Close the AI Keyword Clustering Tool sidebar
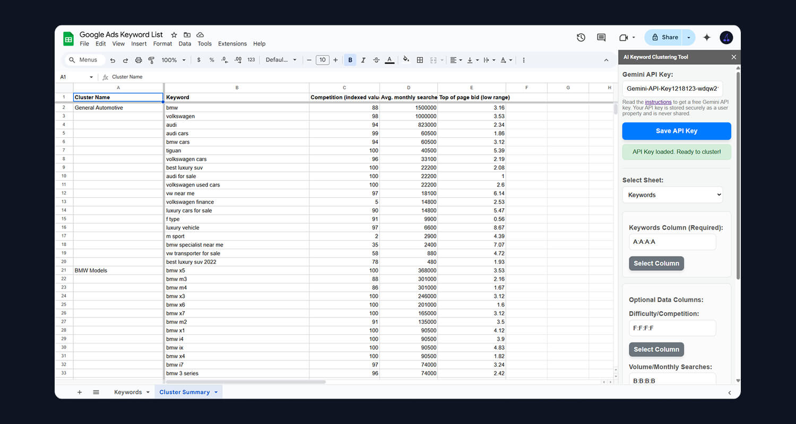This screenshot has height=424, width=796. click(734, 57)
